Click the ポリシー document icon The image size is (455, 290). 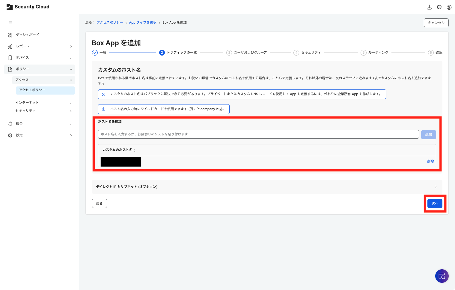pos(10,69)
